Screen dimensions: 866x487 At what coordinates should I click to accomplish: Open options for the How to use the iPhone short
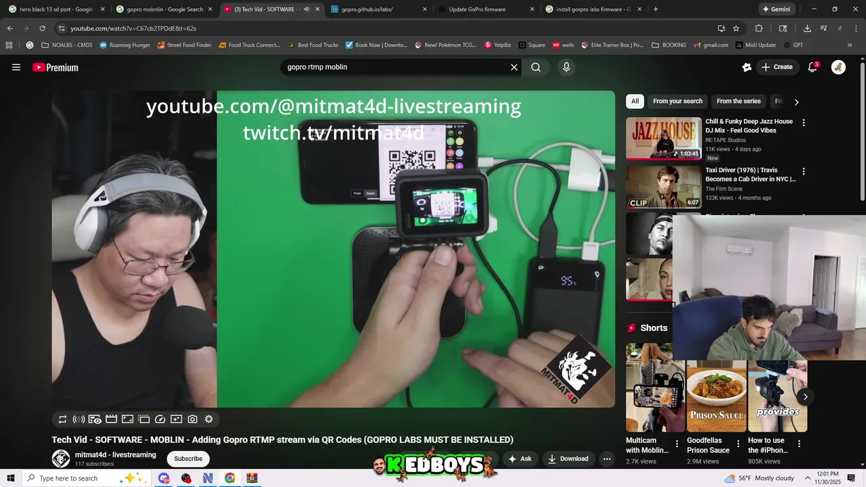[x=799, y=444]
